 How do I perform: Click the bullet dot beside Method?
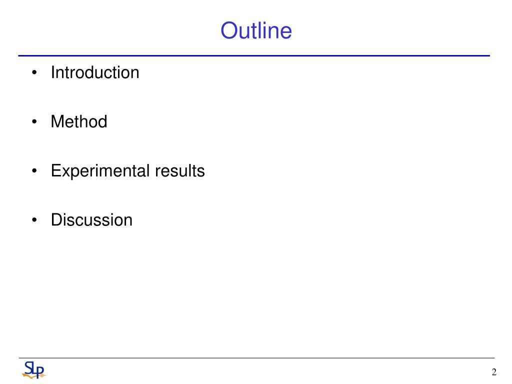[34, 122]
